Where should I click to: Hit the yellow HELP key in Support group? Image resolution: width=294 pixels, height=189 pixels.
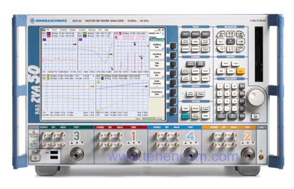coord(240,71)
